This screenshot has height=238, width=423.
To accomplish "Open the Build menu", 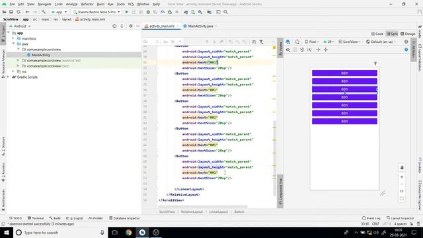I will (100, 4).
